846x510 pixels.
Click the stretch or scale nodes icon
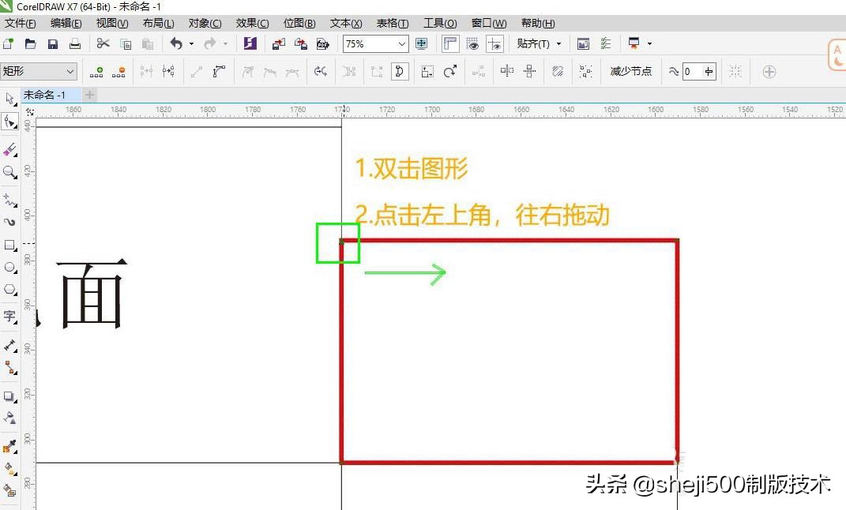coord(427,71)
